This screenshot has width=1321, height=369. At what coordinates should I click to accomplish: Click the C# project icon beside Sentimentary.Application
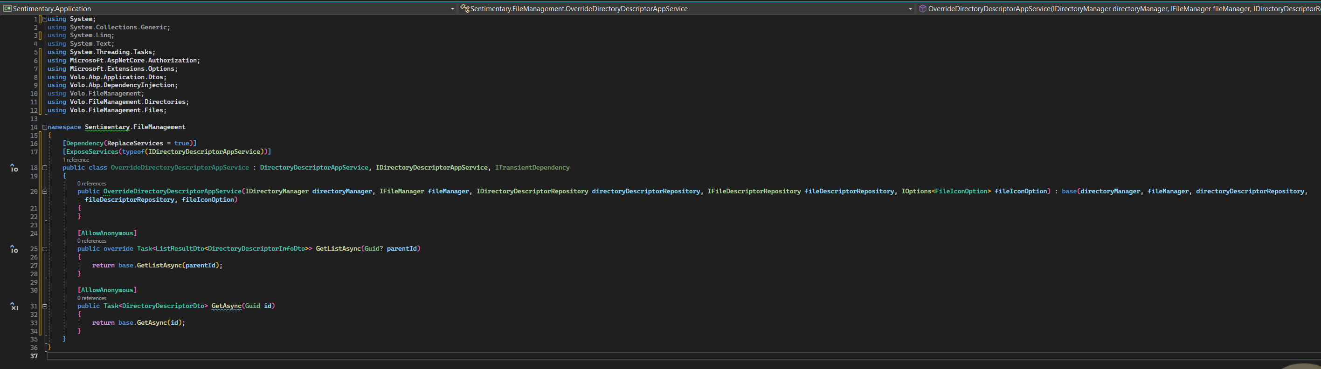(x=7, y=9)
